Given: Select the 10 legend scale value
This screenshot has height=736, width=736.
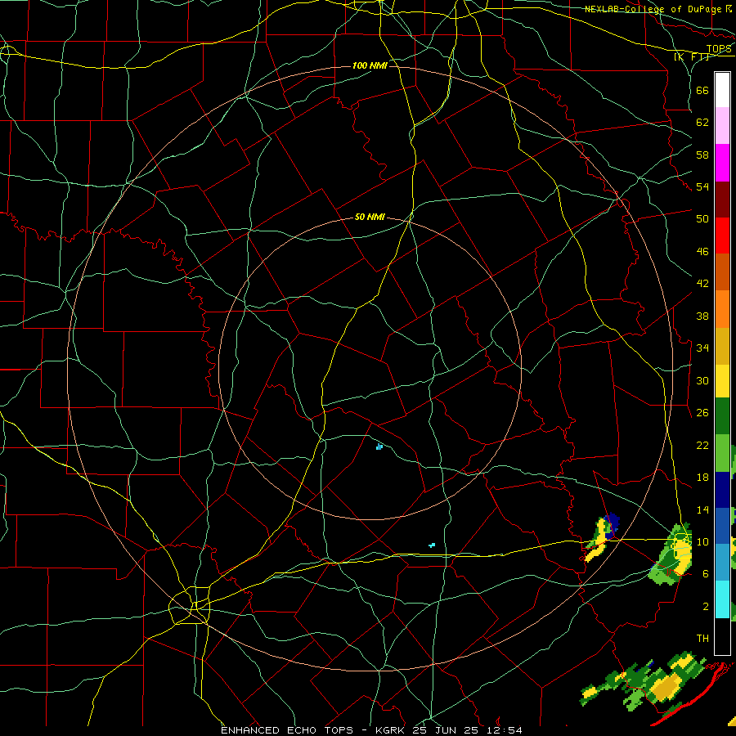Looking at the screenshot, I should click(702, 542).
